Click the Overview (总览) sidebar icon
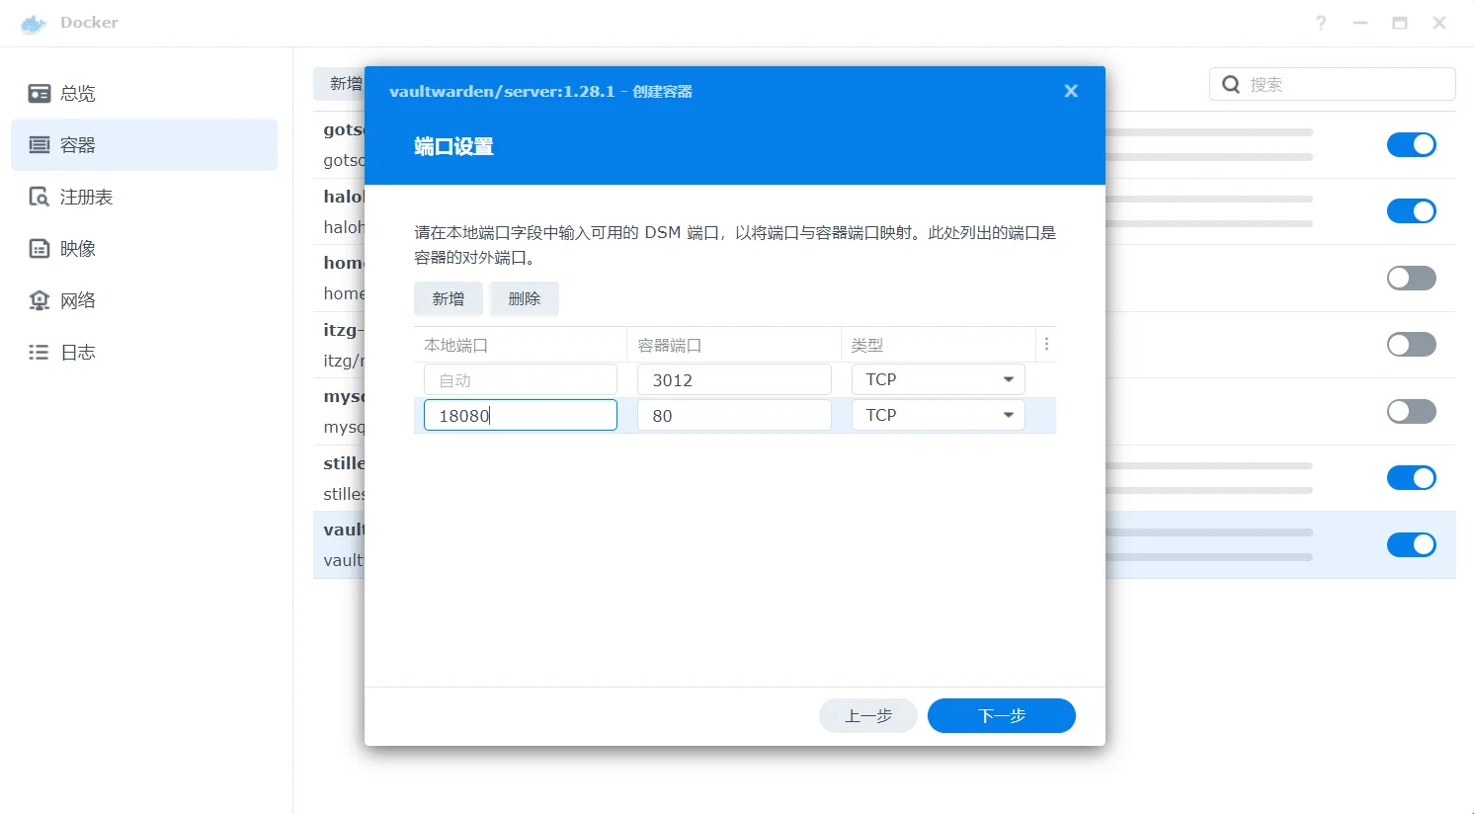 [x=40, y=94]
